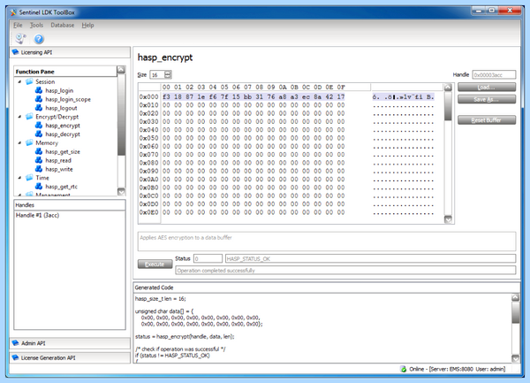Select hasp_login_scope in the function tree
Image resolution: width=530 pixels, height=383 pixels.
pos(68,99)
